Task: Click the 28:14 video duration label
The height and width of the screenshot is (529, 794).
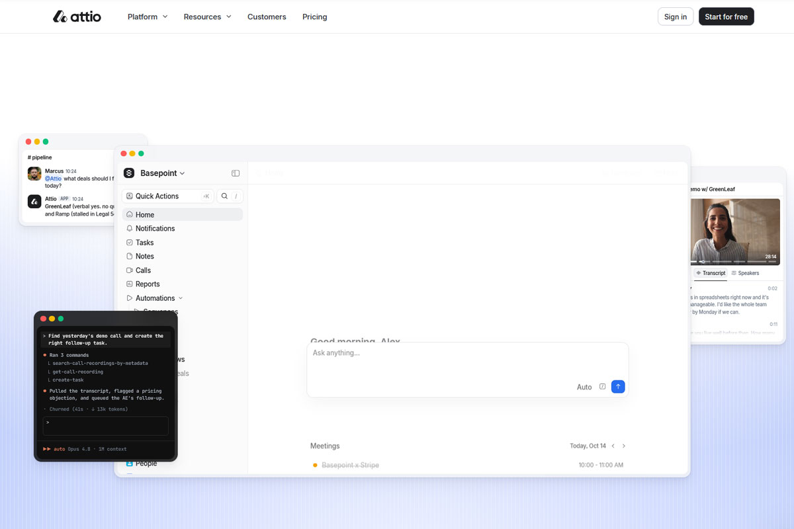Action: pyautogui.click(x=771, y=257)
